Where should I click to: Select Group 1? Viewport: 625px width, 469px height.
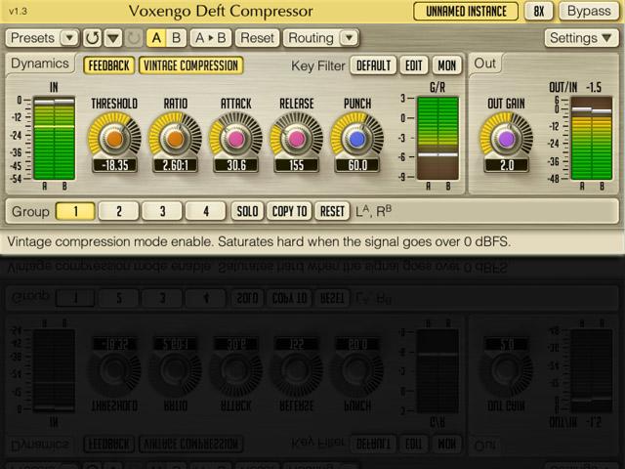75,211
